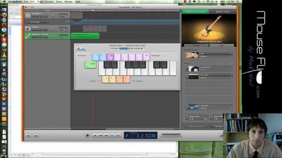This screenshot has width=282, height=158.
Task: Open FileZilla from the Dock
Action: 4,40
